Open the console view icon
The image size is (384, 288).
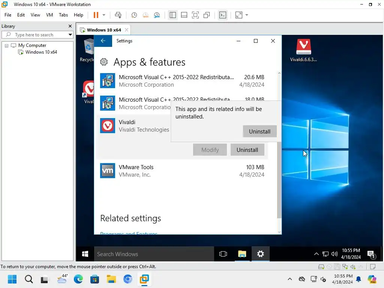[x=223, y=15]
